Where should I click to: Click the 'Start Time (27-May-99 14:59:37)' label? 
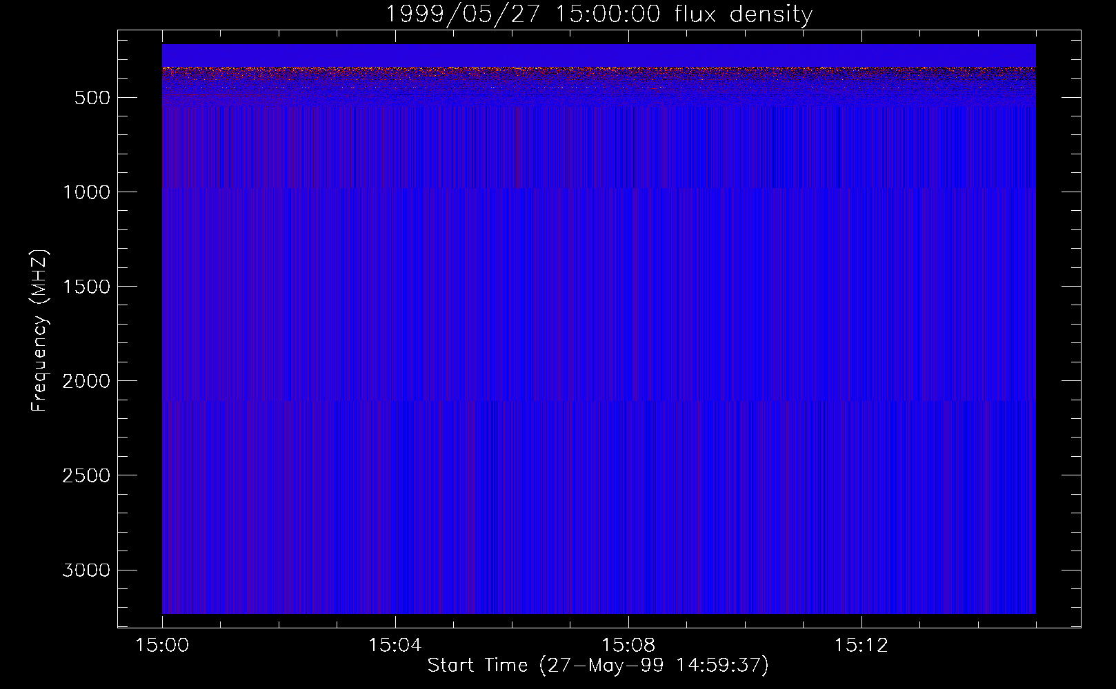tap(598, 666)
